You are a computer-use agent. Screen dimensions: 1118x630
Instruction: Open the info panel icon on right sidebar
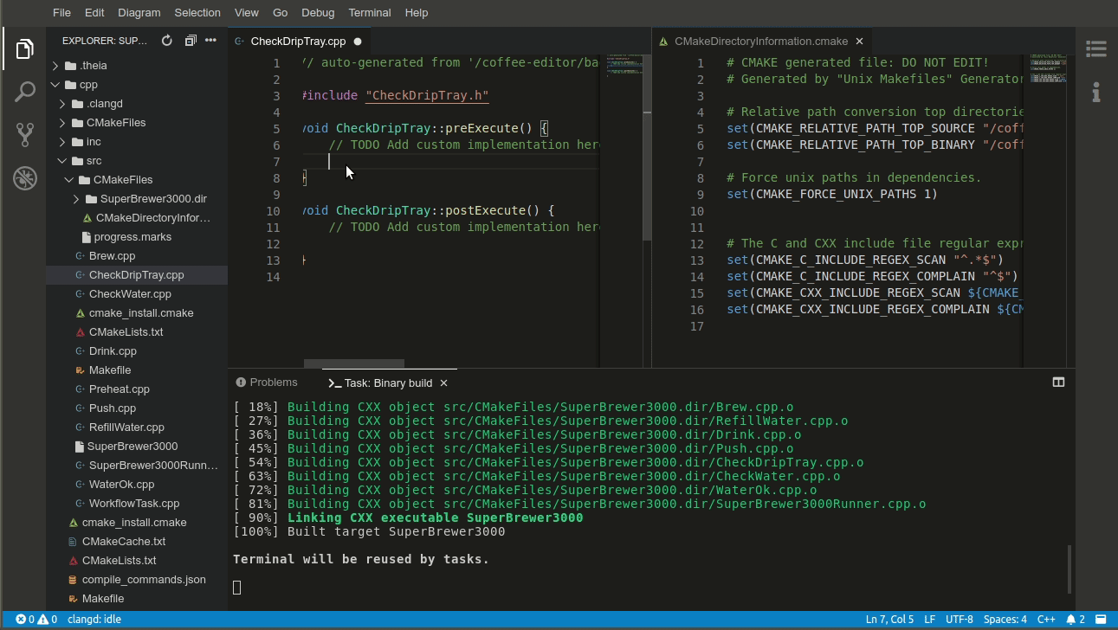(x=1096, y=92)
